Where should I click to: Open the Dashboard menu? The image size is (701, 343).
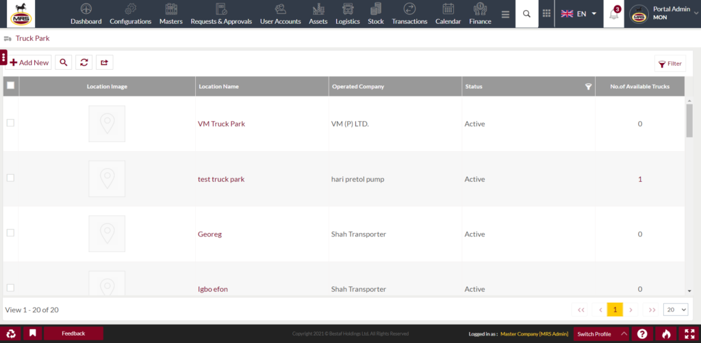tap(86, 14)
